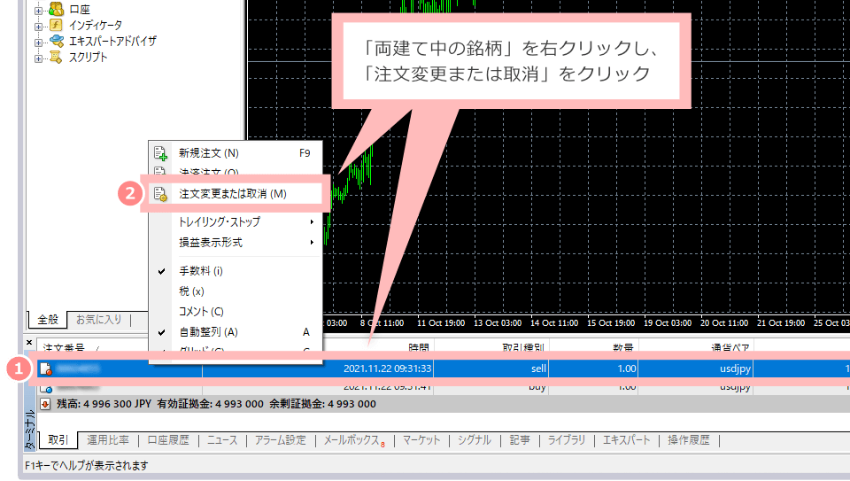
Task: Click the 新規注文 menu icon
Action: pyautogui.click(x=160, y=152)
